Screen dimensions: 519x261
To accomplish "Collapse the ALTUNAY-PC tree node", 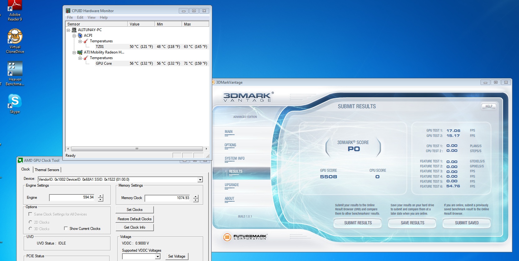I will 68,30.
